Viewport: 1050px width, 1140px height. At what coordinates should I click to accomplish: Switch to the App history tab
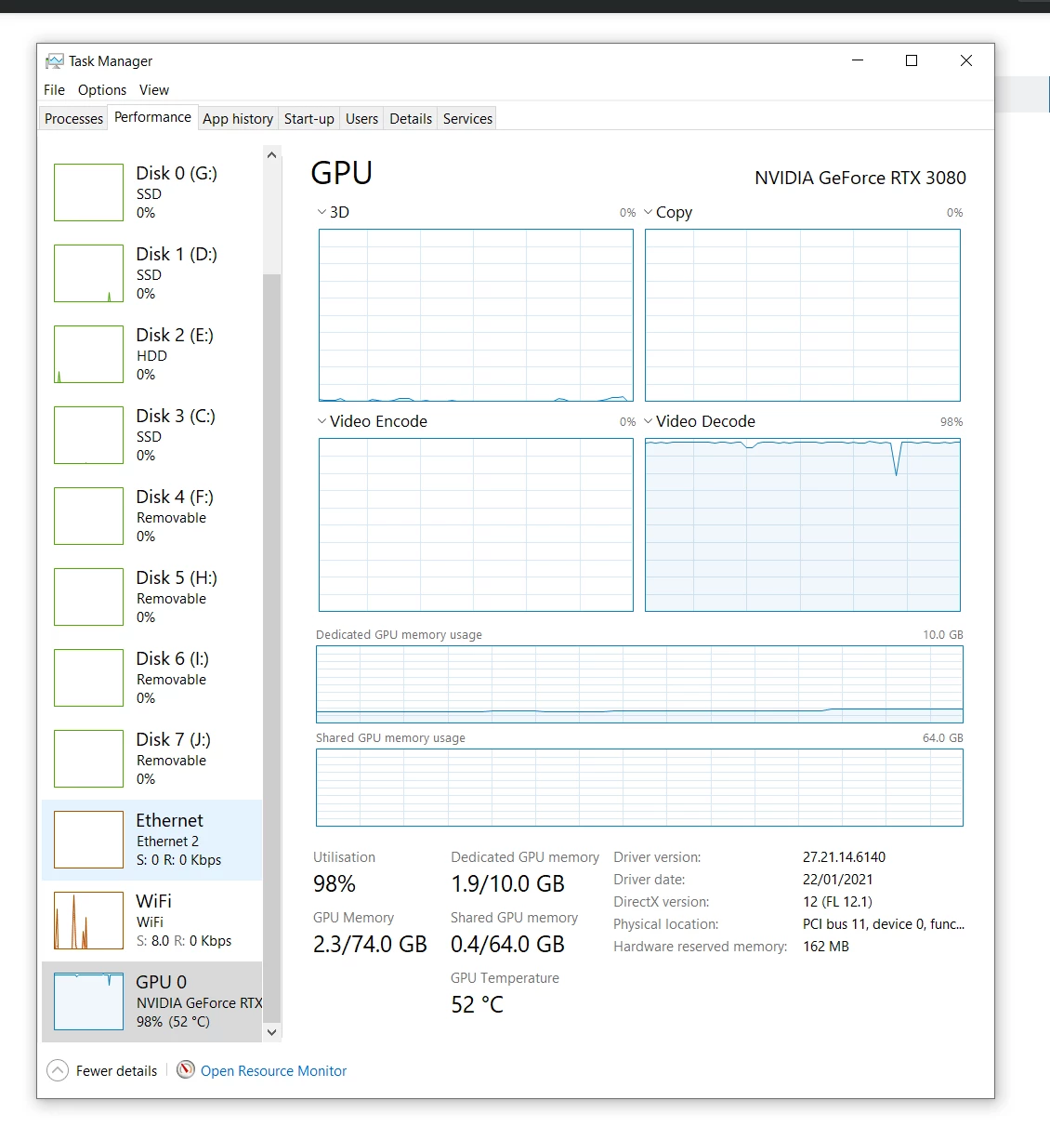[x=238, y=118]
